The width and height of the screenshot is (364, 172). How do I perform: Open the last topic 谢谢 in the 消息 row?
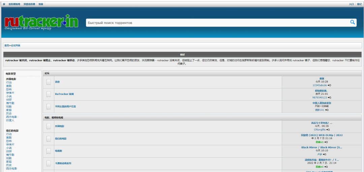322,79
